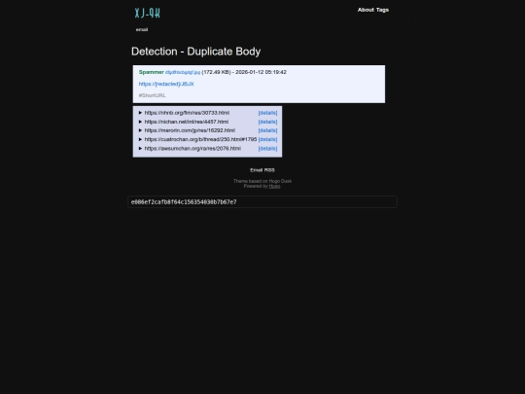Expand the nichan.net entry
The width and height of the screenshot is (525, 394).
click(x=140, y=122)
